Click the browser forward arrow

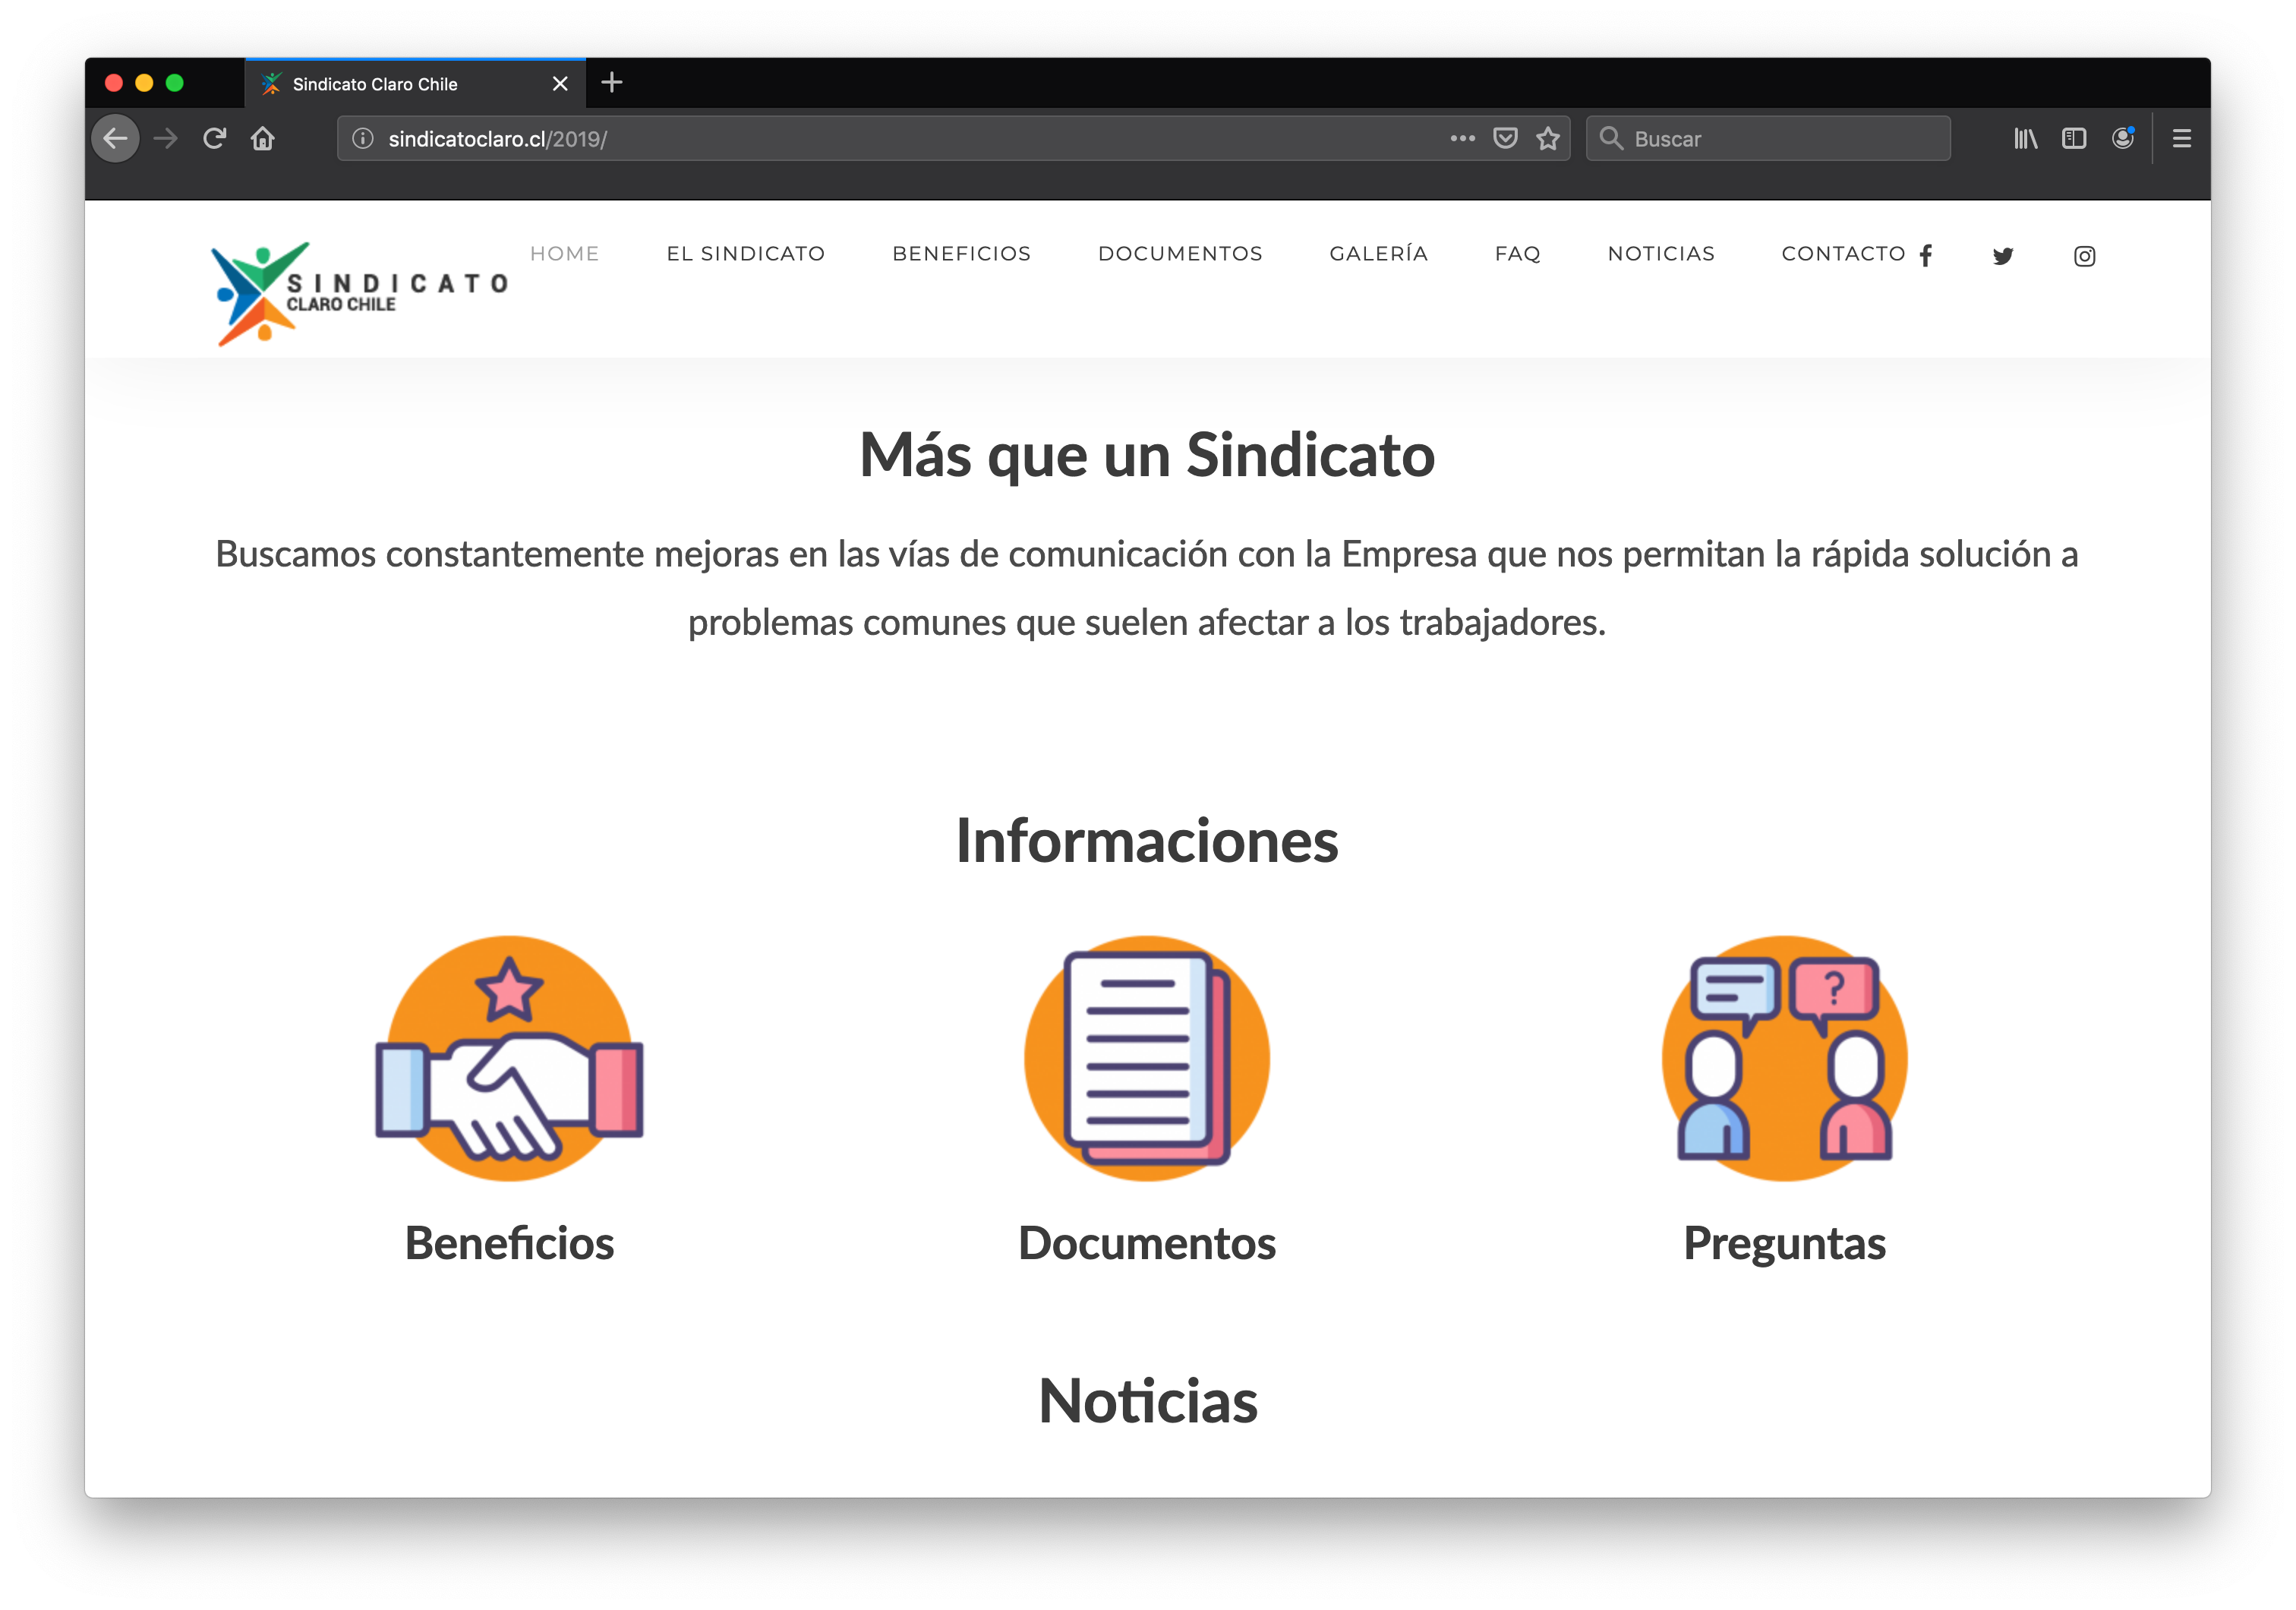click(x=166, y=139)
